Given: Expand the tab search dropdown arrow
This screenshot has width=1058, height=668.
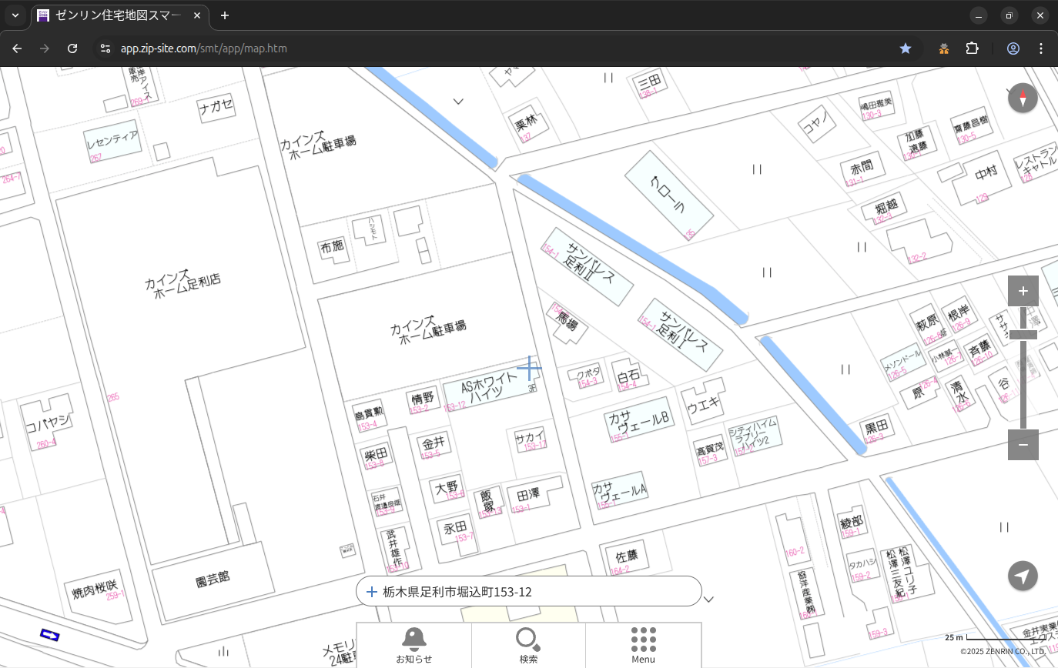Looking at the screenshot, I should pyautogui.click(x=15, y=15).
